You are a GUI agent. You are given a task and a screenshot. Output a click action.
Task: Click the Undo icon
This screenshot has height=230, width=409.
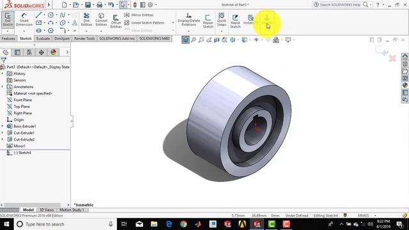(x=111, y=4)
